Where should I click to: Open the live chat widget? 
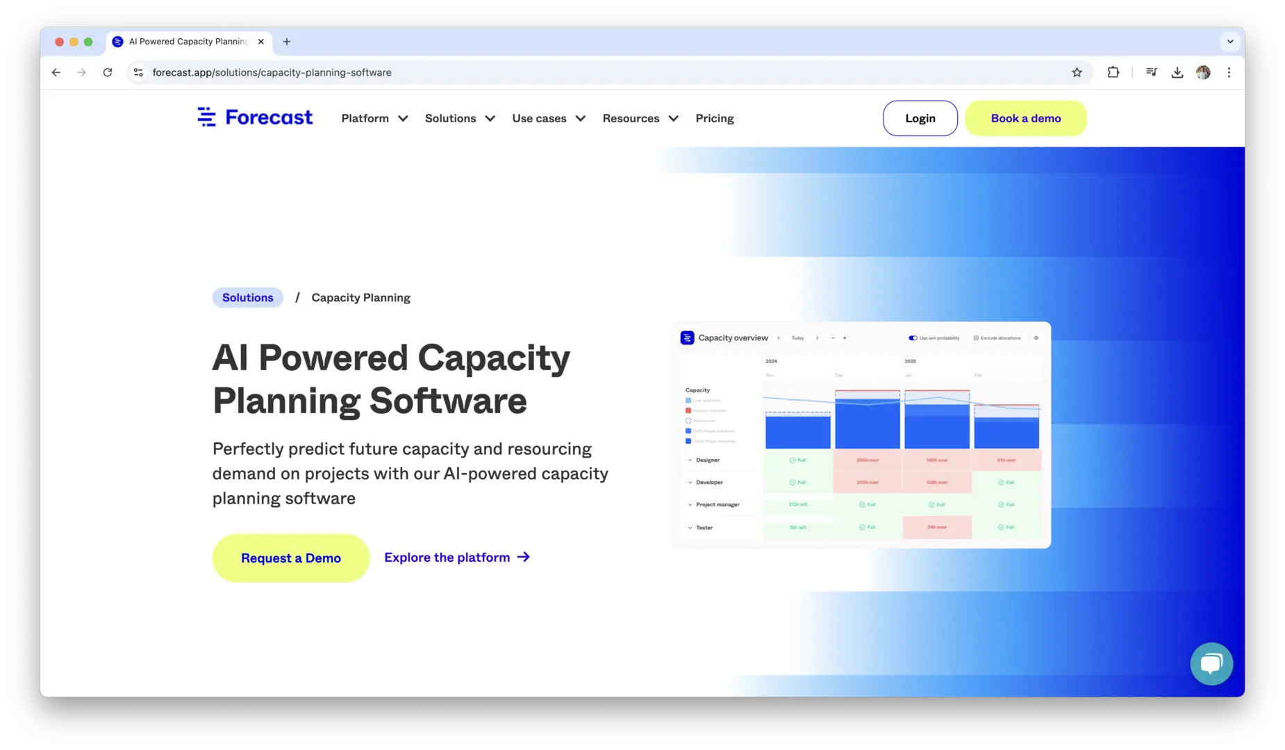pos(1211,664)
